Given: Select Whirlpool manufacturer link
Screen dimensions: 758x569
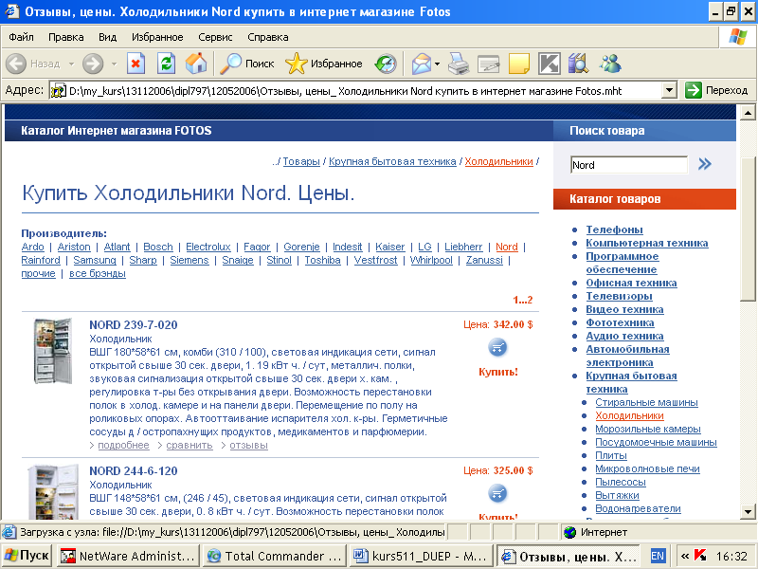Looking at the screenshot, I should click(x=431, y=260).
